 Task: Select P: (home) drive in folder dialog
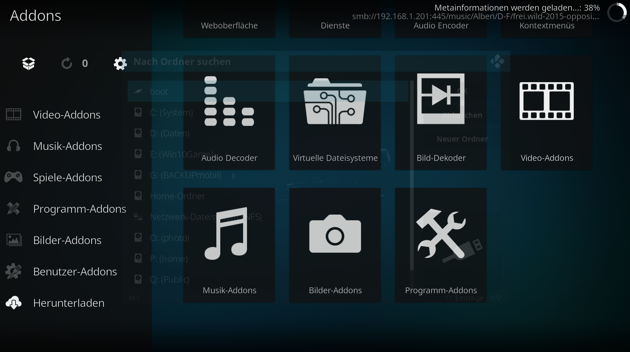(x=268, y=259)
